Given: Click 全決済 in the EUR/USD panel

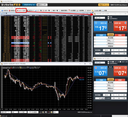Looking at the screenshot, I should (x=111, y=79).
